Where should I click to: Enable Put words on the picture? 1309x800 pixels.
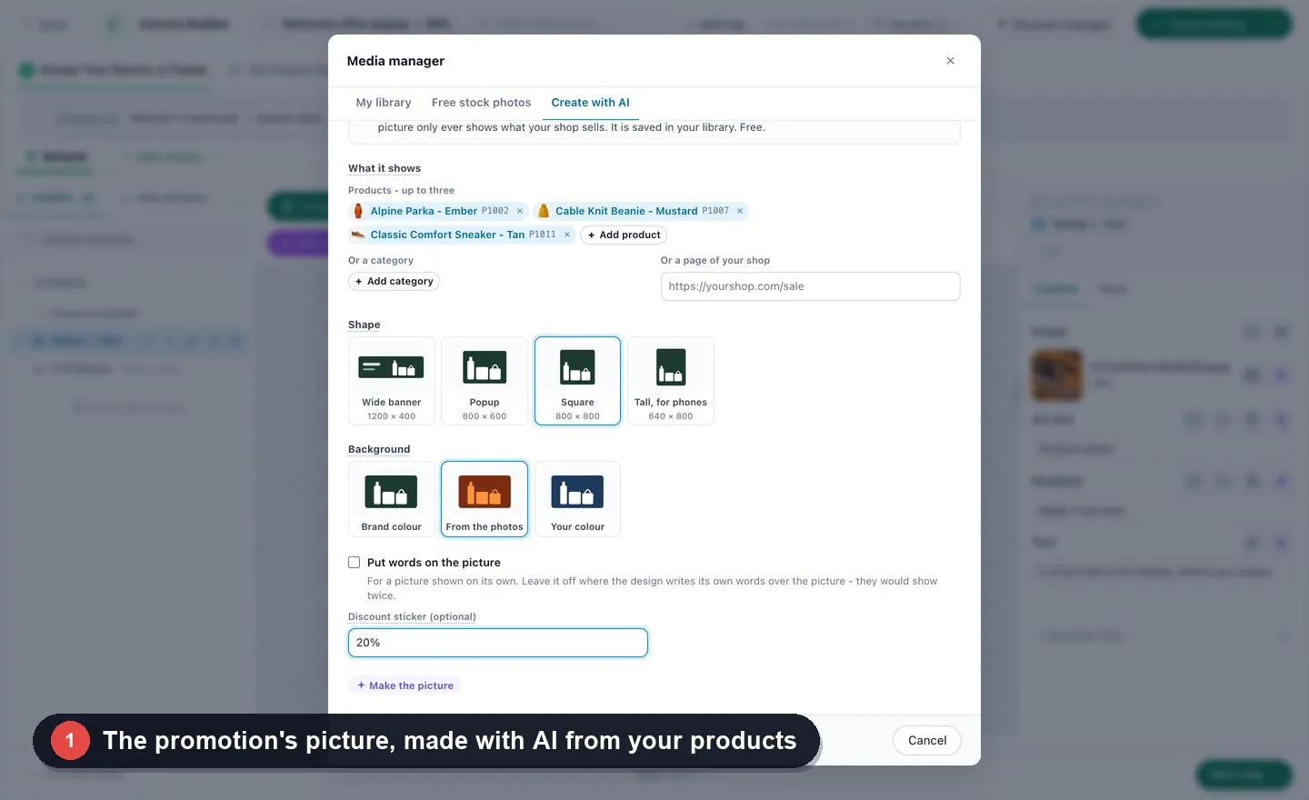click(x=355, y=563)
